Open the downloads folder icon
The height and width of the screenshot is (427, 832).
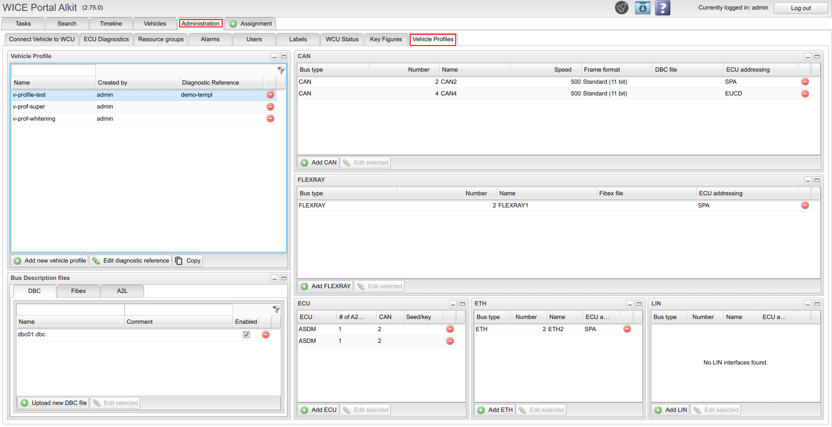tap(642, 8)
